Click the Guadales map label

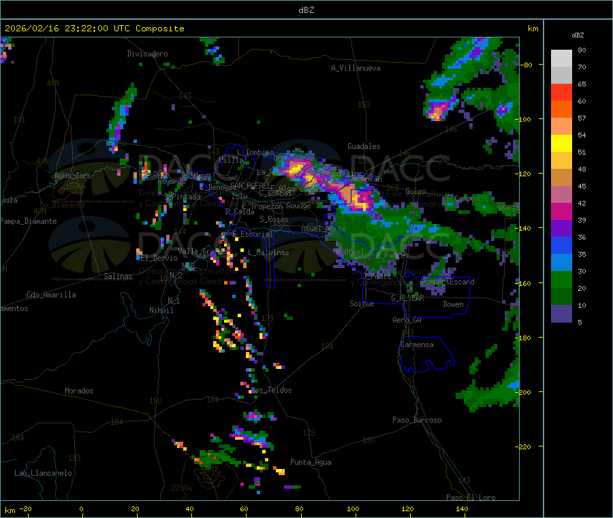tap(364, 146)
